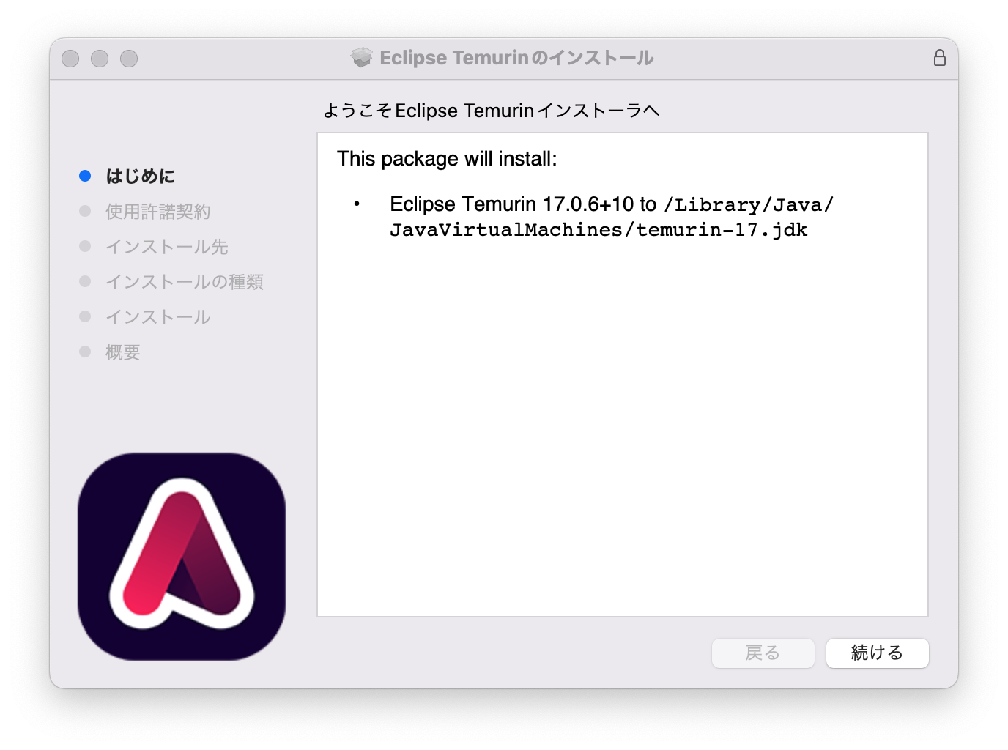Viewport: 1008px width, 750px height.
Task: Click the text "This package will install:"
Action: (447, 159)
